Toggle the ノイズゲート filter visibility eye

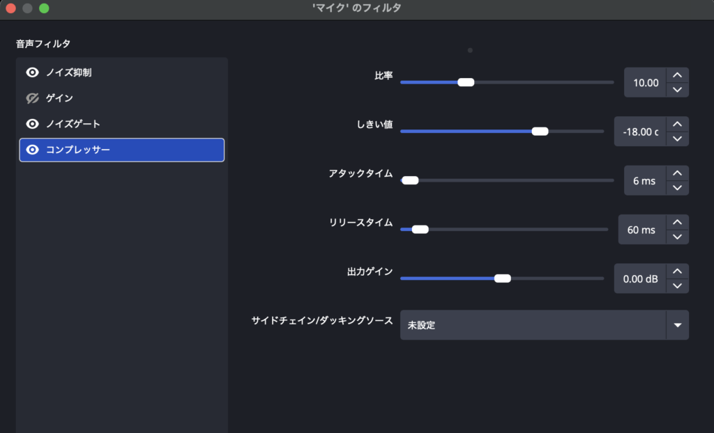tap(32, 124)
